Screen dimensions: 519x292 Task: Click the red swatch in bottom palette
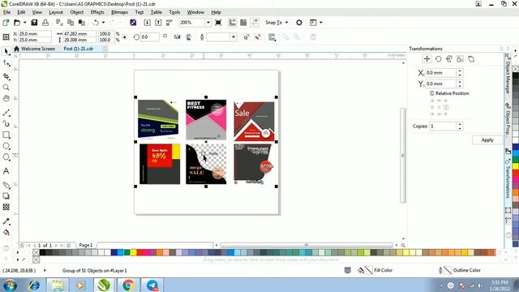pos(140,253)
